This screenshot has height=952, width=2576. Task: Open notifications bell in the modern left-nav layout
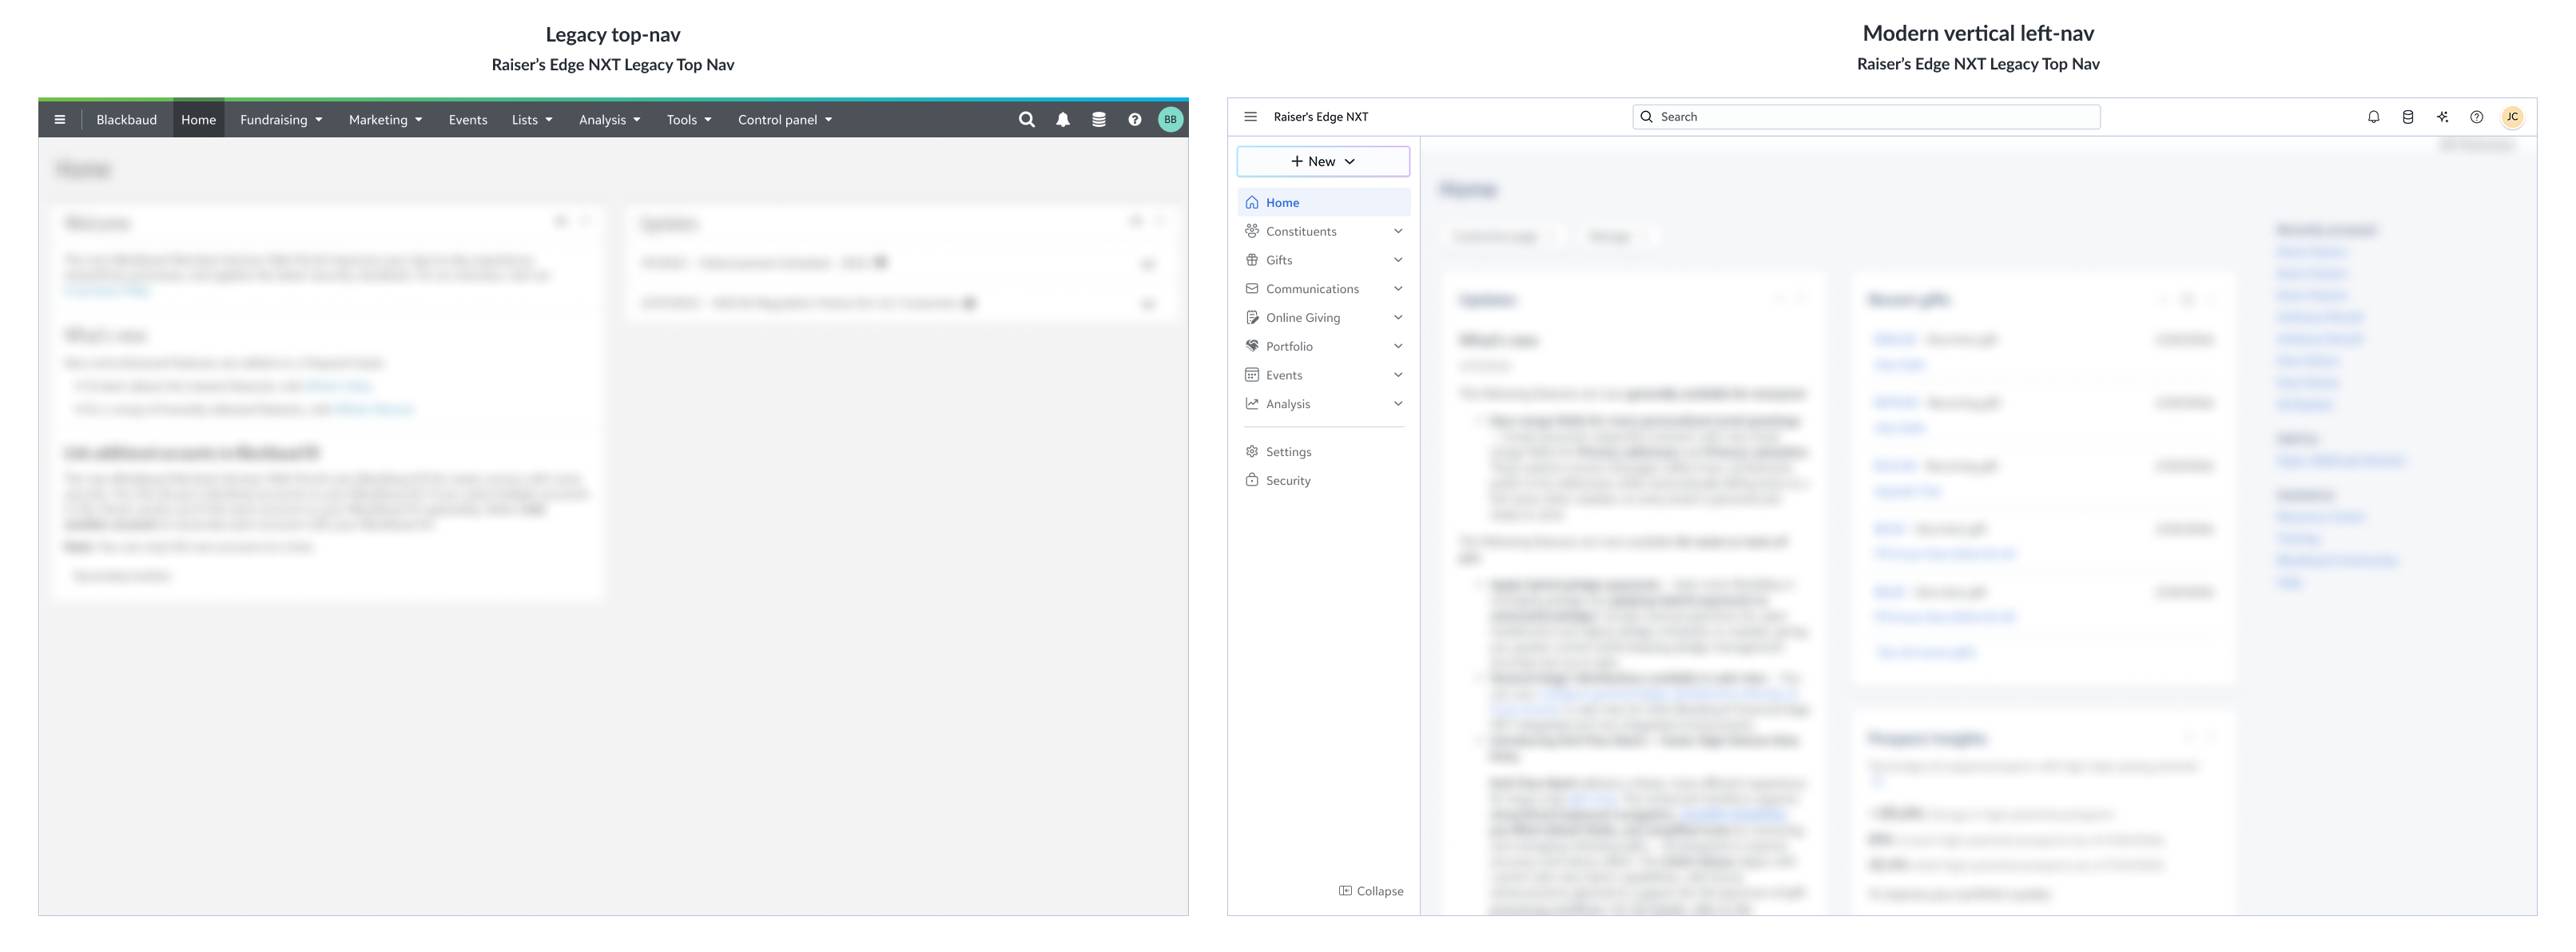2374,116
